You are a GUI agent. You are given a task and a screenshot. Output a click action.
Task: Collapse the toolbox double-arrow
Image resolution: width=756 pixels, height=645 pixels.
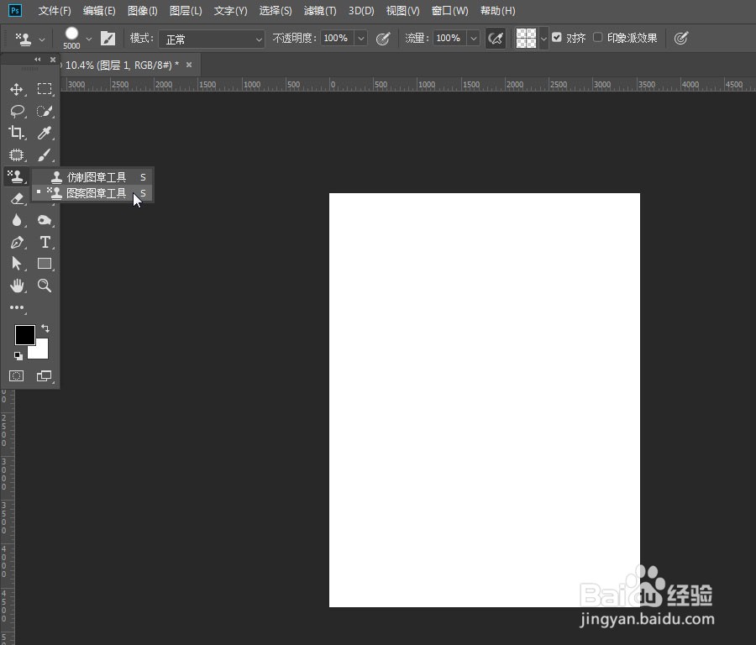38,60
